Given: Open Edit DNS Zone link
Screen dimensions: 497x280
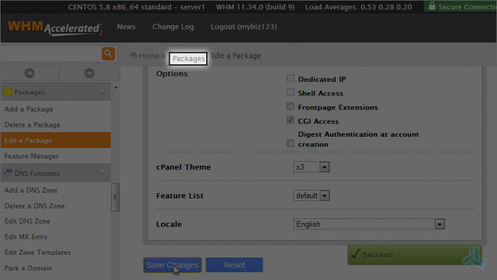Looking at the screenshot, I should [27, 221].
